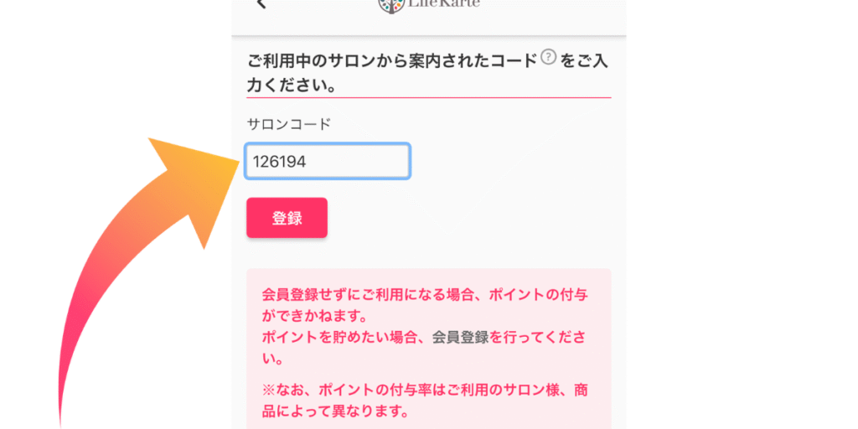Focus the サロンコード input field
This screenshot has width=858, height=429.
[328, 162]
